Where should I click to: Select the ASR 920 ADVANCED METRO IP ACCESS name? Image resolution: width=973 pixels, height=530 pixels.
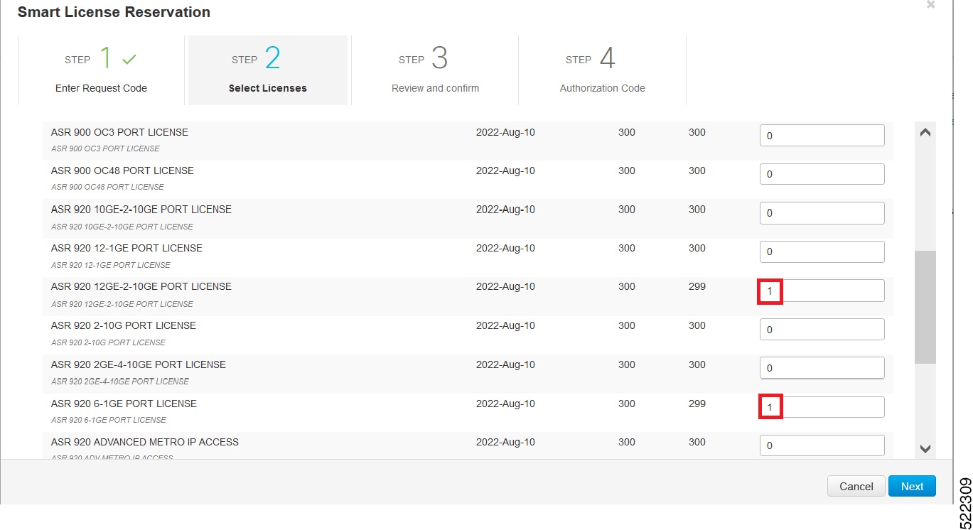[x=145, y=442]
